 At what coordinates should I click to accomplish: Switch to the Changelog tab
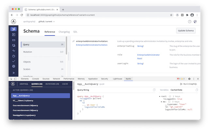[x=64, y=32]
